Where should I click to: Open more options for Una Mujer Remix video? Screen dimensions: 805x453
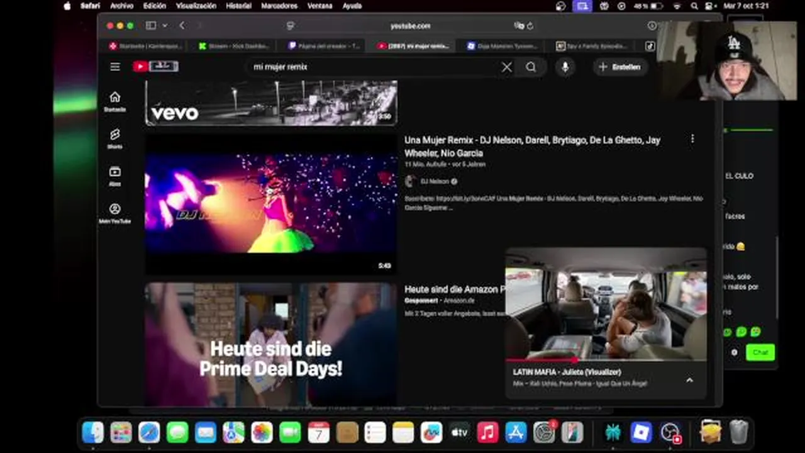tap(692, 138)
